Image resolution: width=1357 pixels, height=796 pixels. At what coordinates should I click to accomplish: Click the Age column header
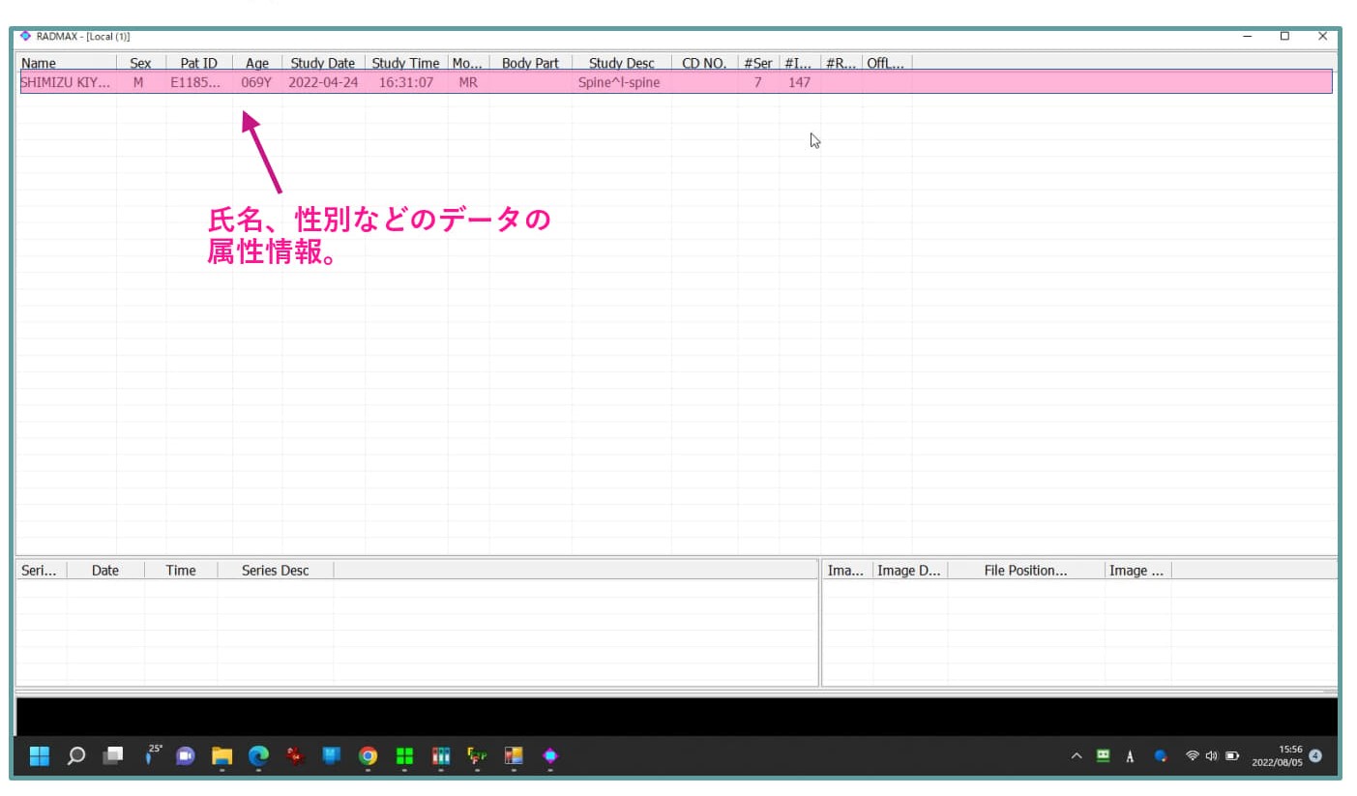coord(256,63)
